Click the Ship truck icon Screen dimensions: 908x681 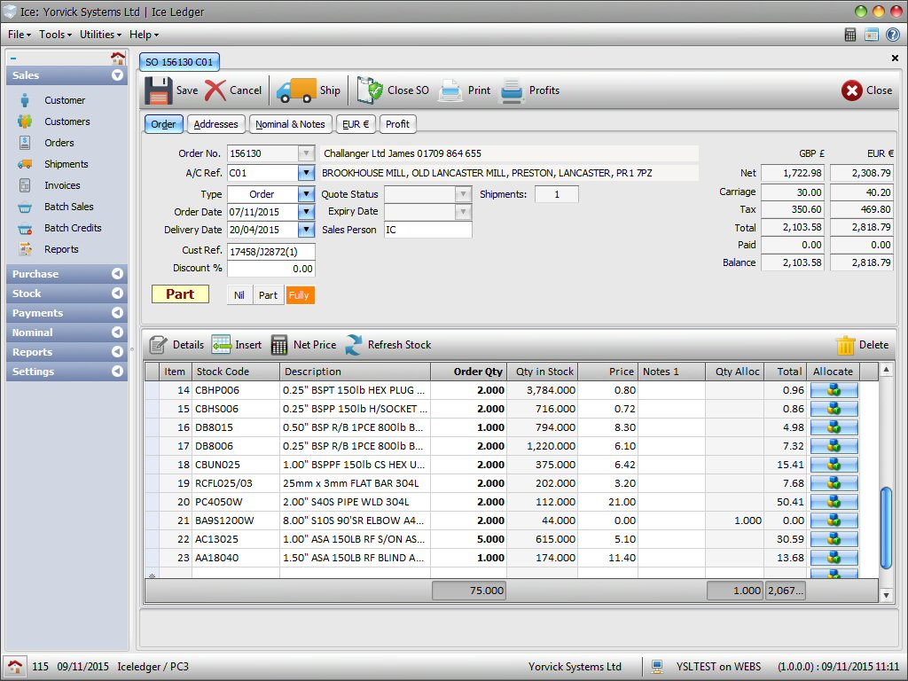tap(295, 90)
